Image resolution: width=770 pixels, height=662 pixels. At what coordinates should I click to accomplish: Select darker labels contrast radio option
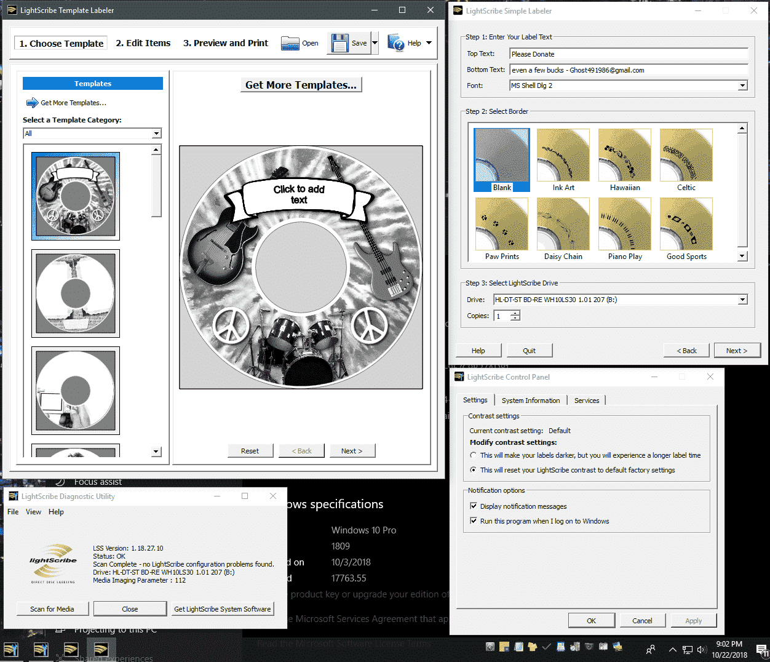[473, 455]
